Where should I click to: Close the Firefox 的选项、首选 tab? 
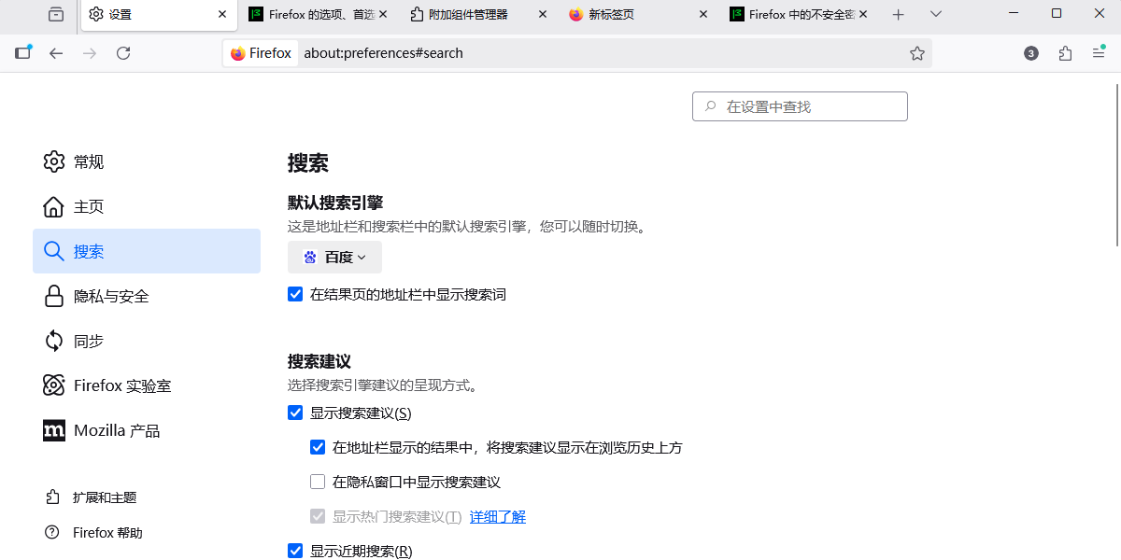click(x=382, y=14)
